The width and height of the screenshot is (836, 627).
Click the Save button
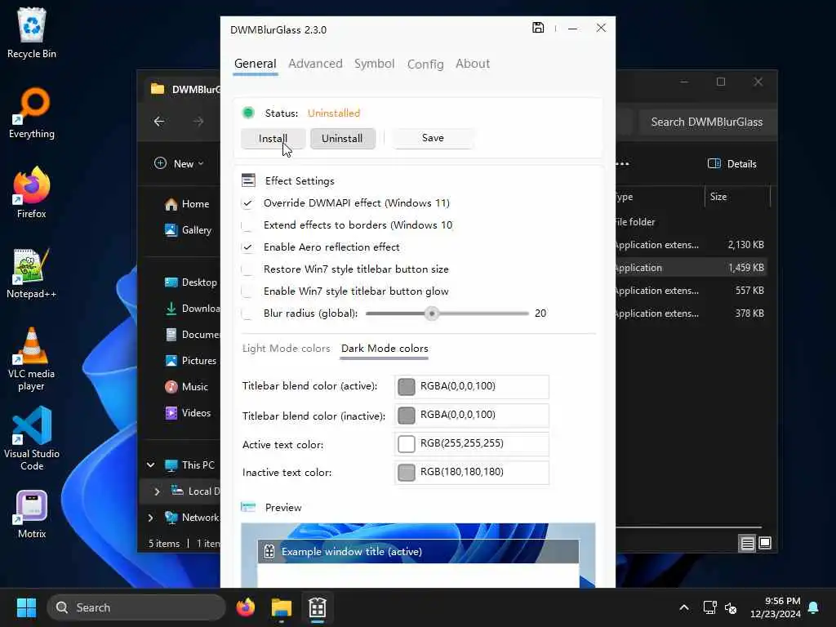pyautogui.click(x=433, y=138)
